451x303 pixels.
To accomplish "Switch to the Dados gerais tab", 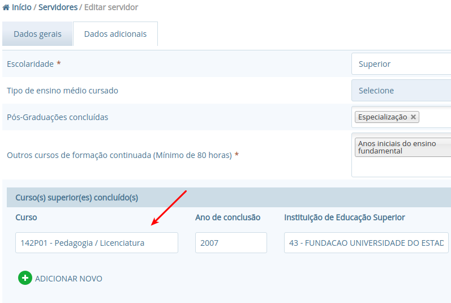I will click(x=37, y=34).
